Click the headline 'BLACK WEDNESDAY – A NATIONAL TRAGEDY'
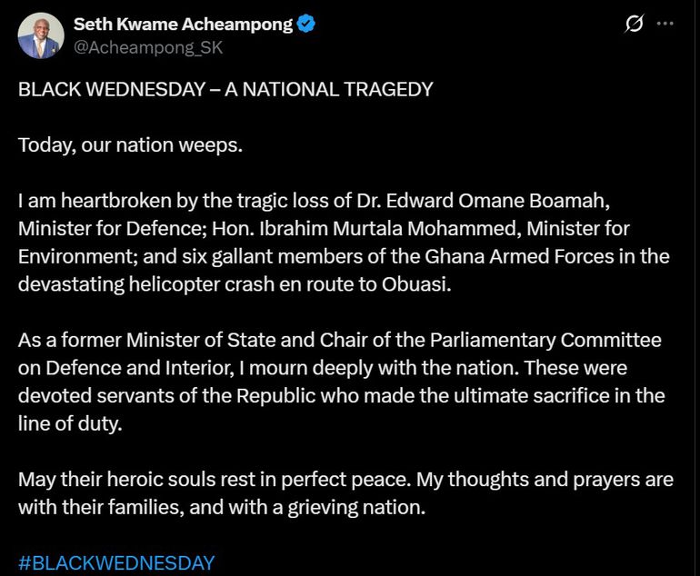The height and width of the screenshot is (576, 700). (225, 89)
